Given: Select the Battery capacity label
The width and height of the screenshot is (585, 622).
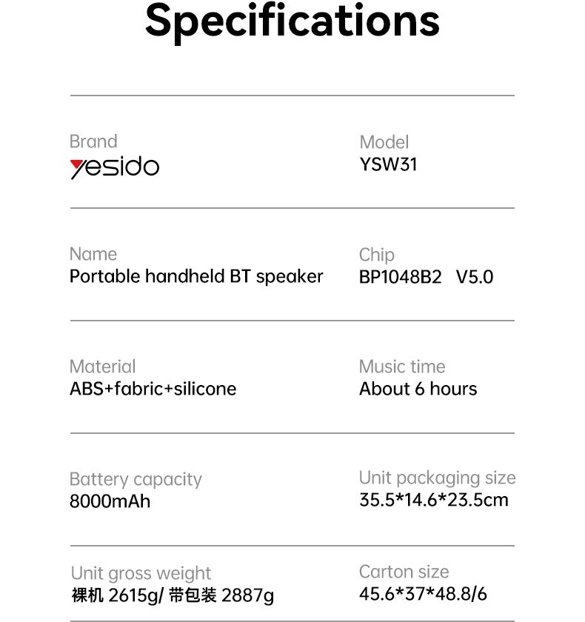Looking at the screenshot, I should click(x=136, y=480).
